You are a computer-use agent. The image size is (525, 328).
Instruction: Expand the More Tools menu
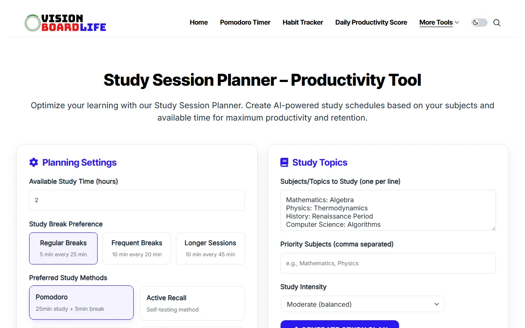[x=439, y=23]
